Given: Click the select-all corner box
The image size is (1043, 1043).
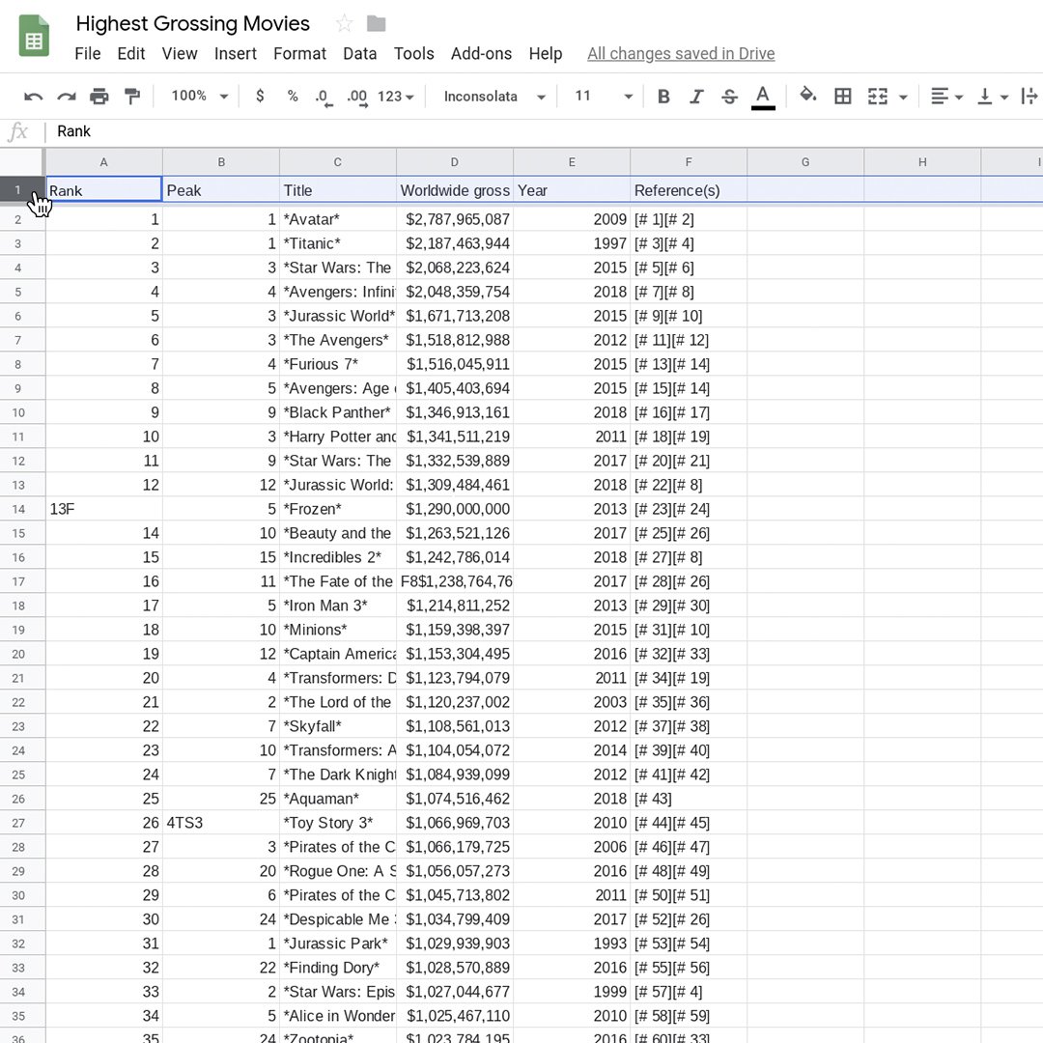Looking at the screenshot, I should click(x=22, y=162).
